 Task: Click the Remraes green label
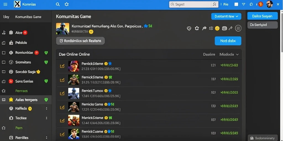[22, 91]
